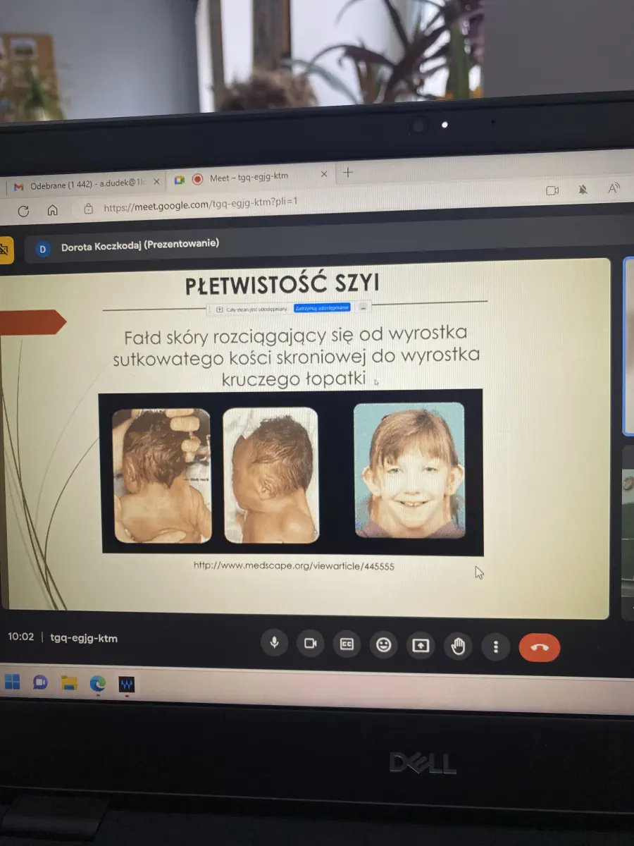
Task: Click the blue stop sharing button
Action: 322,308
